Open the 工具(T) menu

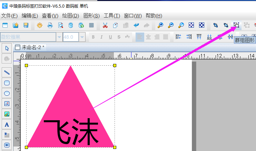tap(112, 16)
